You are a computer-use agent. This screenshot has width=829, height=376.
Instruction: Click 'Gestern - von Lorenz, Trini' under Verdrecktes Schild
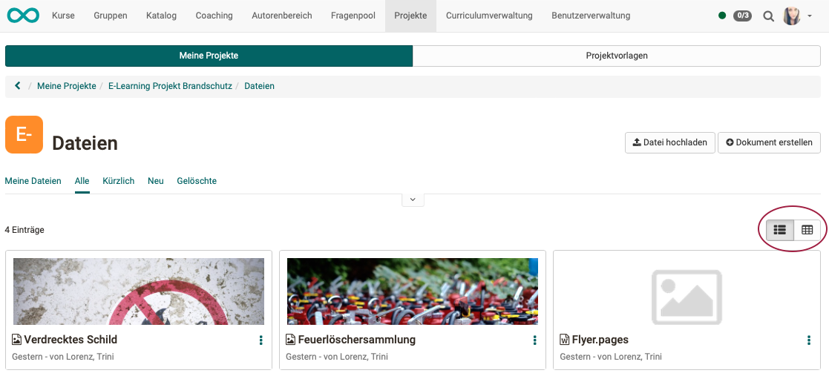pyautogui.click(x=63, y=357)
